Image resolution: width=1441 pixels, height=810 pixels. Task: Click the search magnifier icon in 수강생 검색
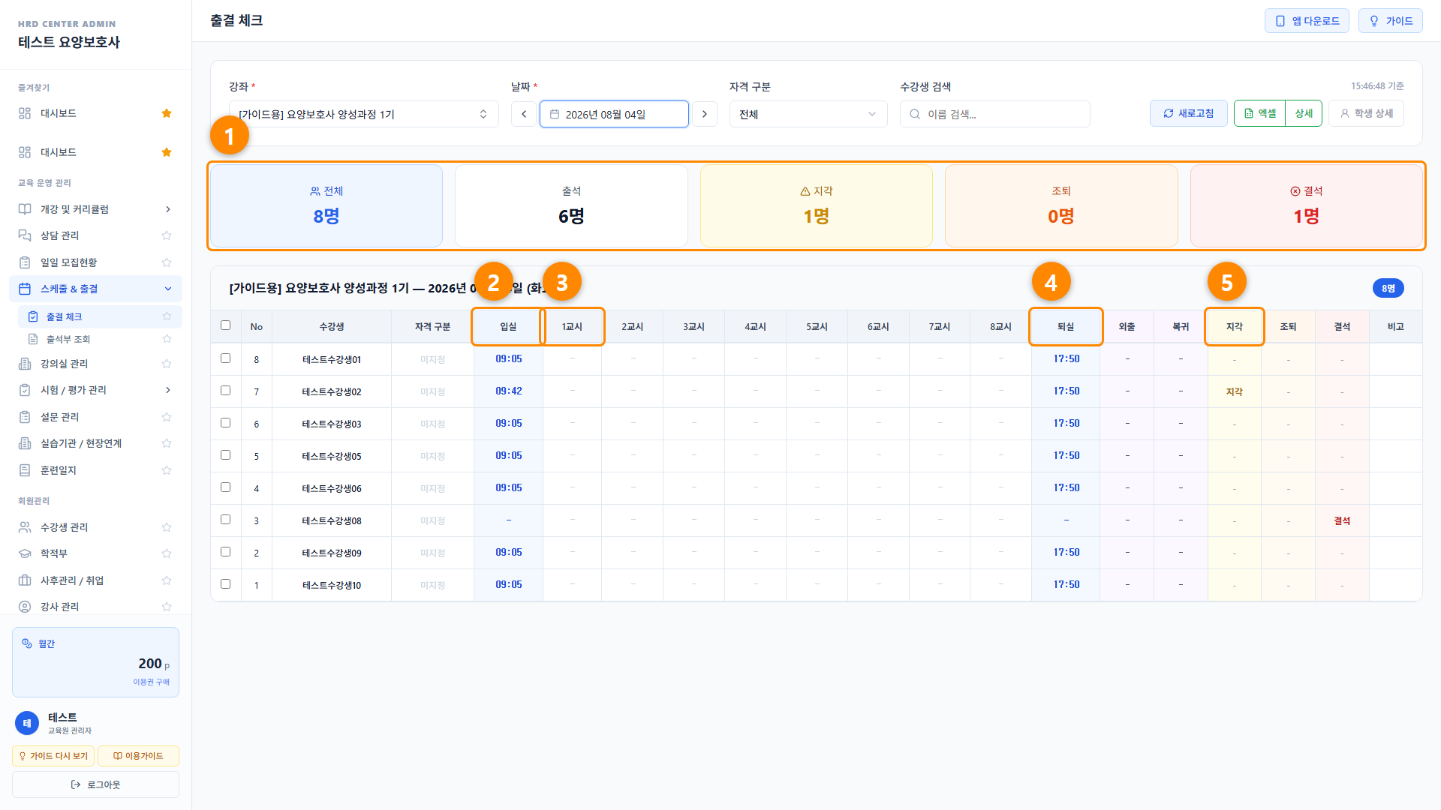click(x=915, y=114)
